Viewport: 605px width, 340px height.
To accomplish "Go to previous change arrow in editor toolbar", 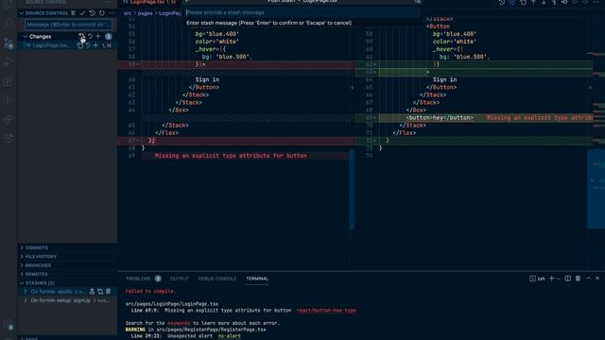I will [533, 2].
